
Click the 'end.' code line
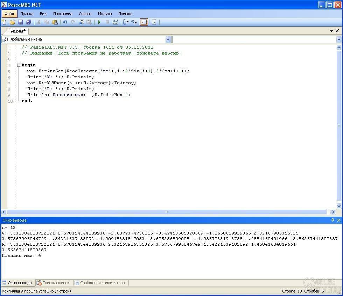[27, 101]
